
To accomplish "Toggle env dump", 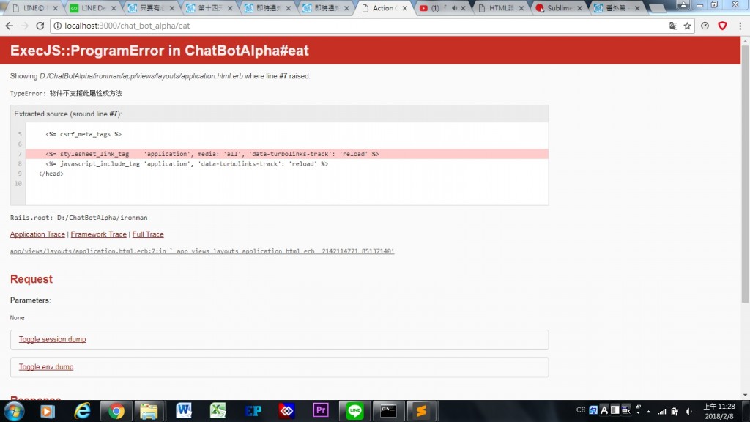I will click(x=46, y=367).
